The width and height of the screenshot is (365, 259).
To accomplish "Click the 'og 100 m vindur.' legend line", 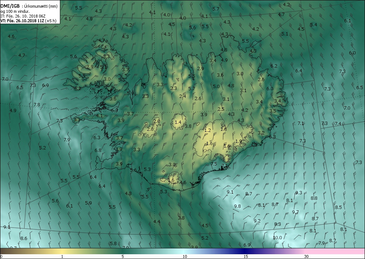I will tap(15, 11).
